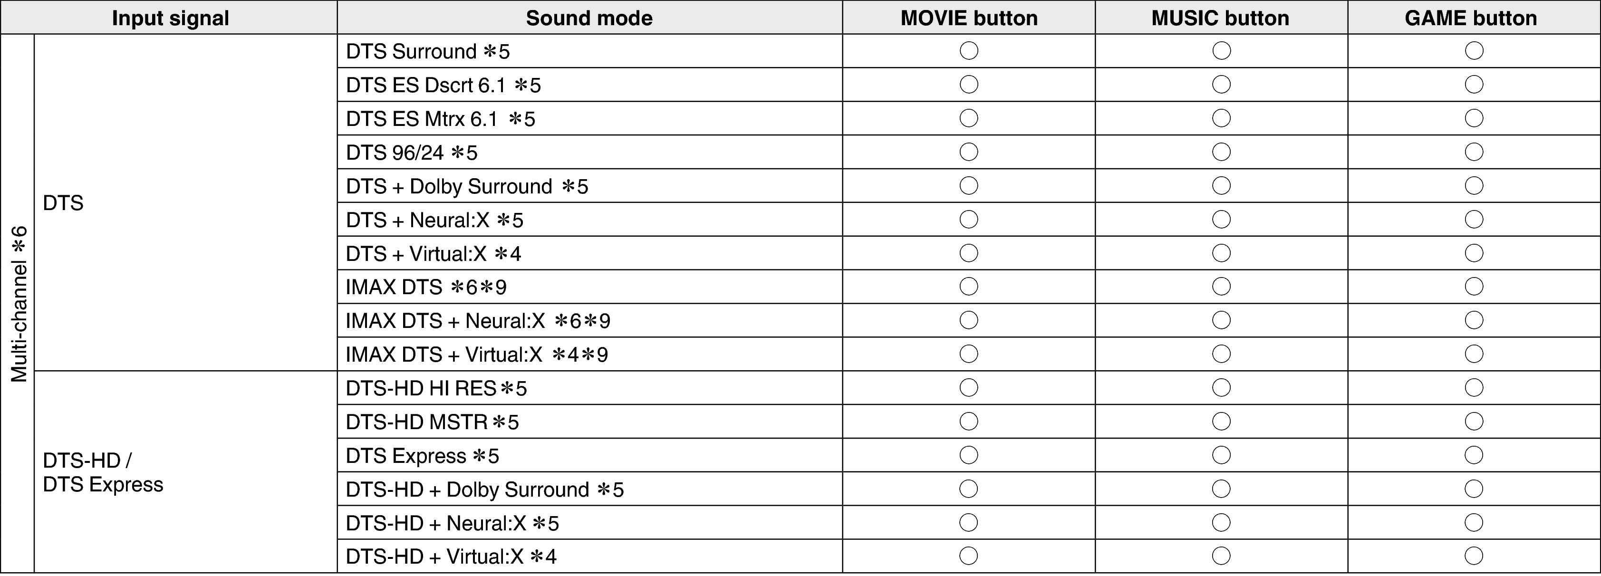The width and height of the screenshot is (1601, 576).
Task: Click GAME circle in DTS ES Mtrx 6.1 row
Action: [1474, 118]
